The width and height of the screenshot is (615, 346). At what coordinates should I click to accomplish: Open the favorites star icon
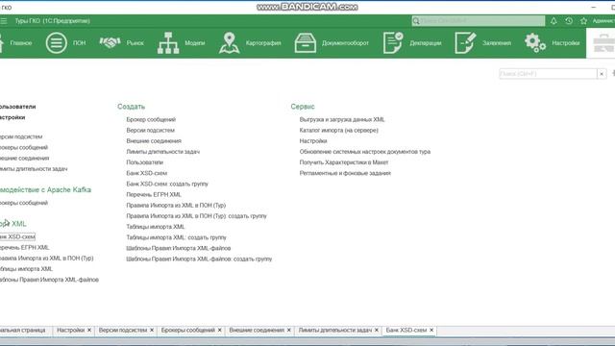tap(583, 21)
